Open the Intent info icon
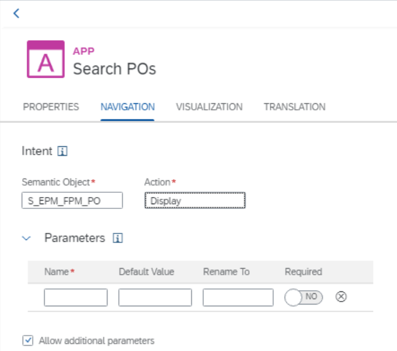 coord(62,151)
